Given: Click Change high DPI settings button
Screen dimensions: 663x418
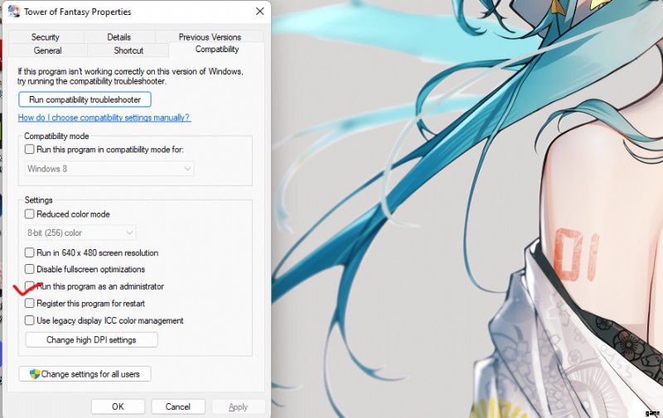Looking at the screenshot, I should click(91, 340).
